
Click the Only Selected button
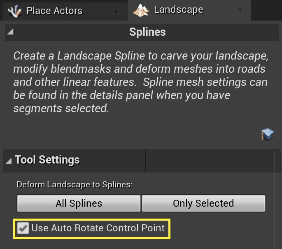(204, 203)
